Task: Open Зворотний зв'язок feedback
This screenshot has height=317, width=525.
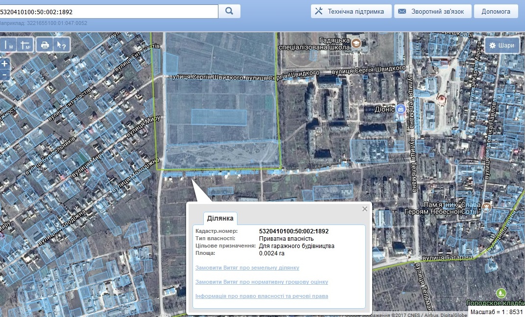Action: (432, 11)
